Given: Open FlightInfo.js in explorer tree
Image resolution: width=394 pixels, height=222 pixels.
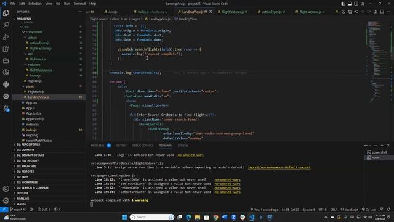Looking at the screenshot, I should [36, 92].
